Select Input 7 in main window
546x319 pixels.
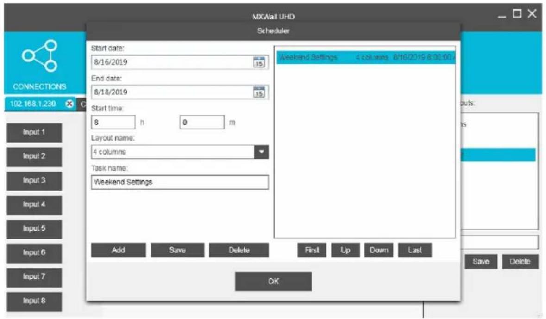(x=34, y=277)
